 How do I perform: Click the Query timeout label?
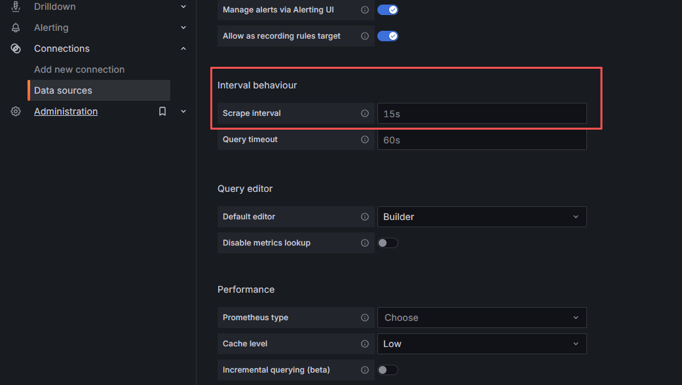pyautogui.click(x=250, y=139)
